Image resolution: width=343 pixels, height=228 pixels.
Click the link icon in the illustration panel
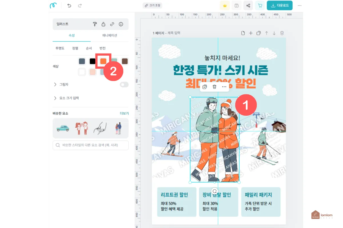click(x=112, y=24)
